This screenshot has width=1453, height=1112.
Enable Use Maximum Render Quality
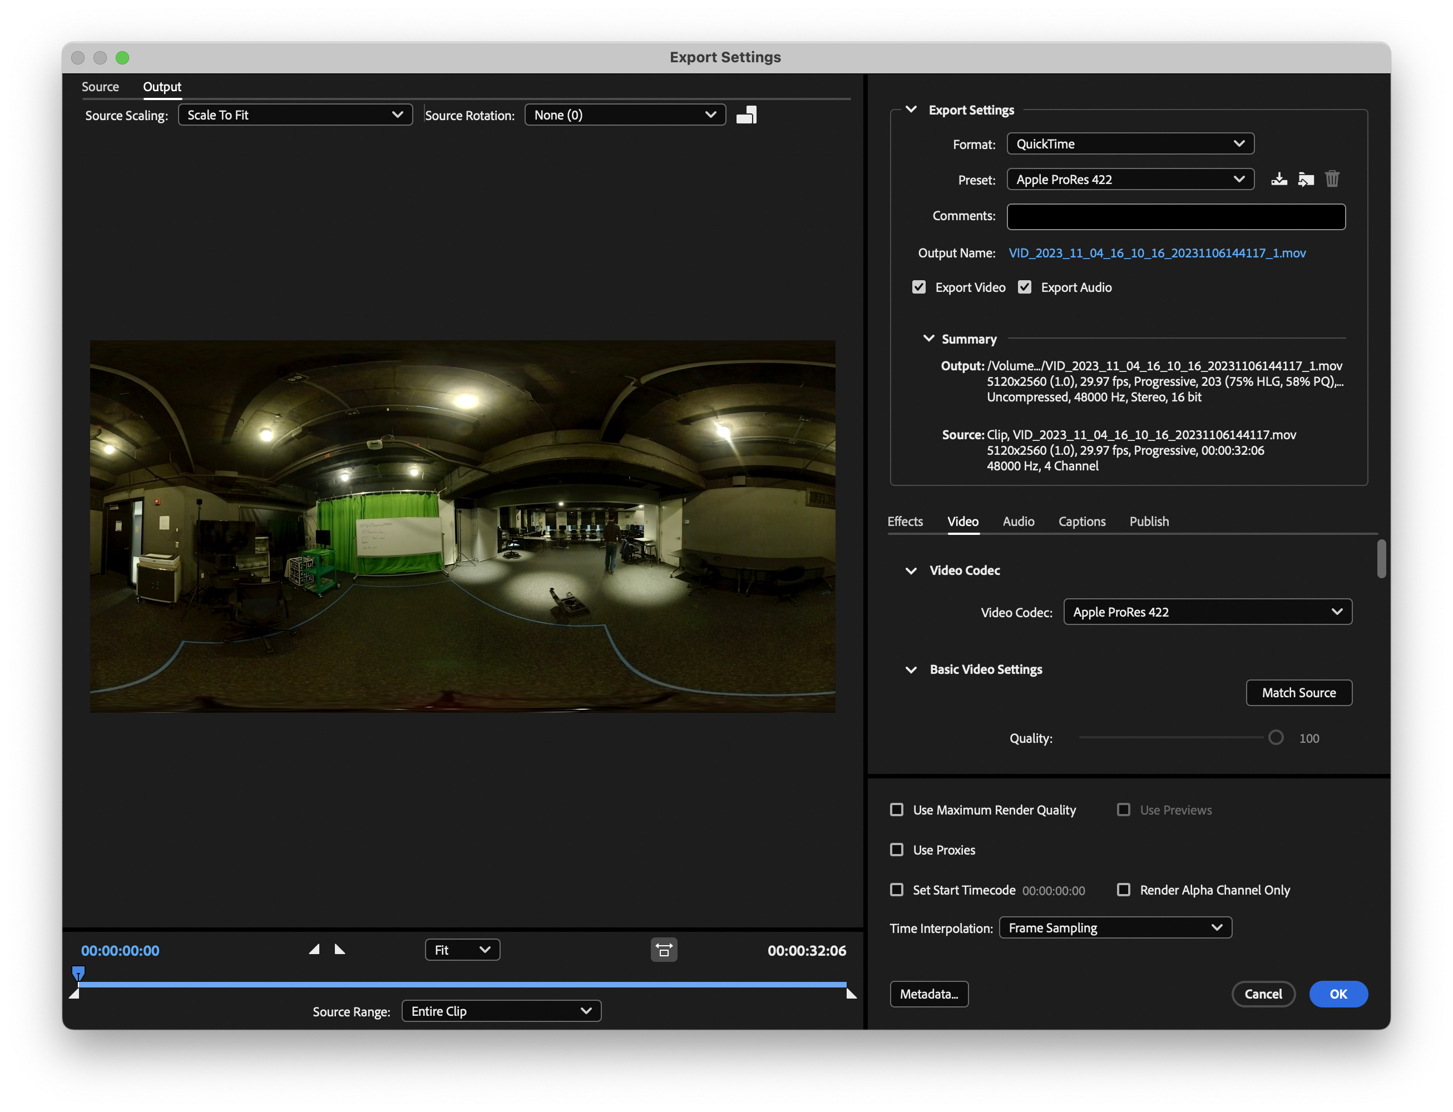click(897, 810)
